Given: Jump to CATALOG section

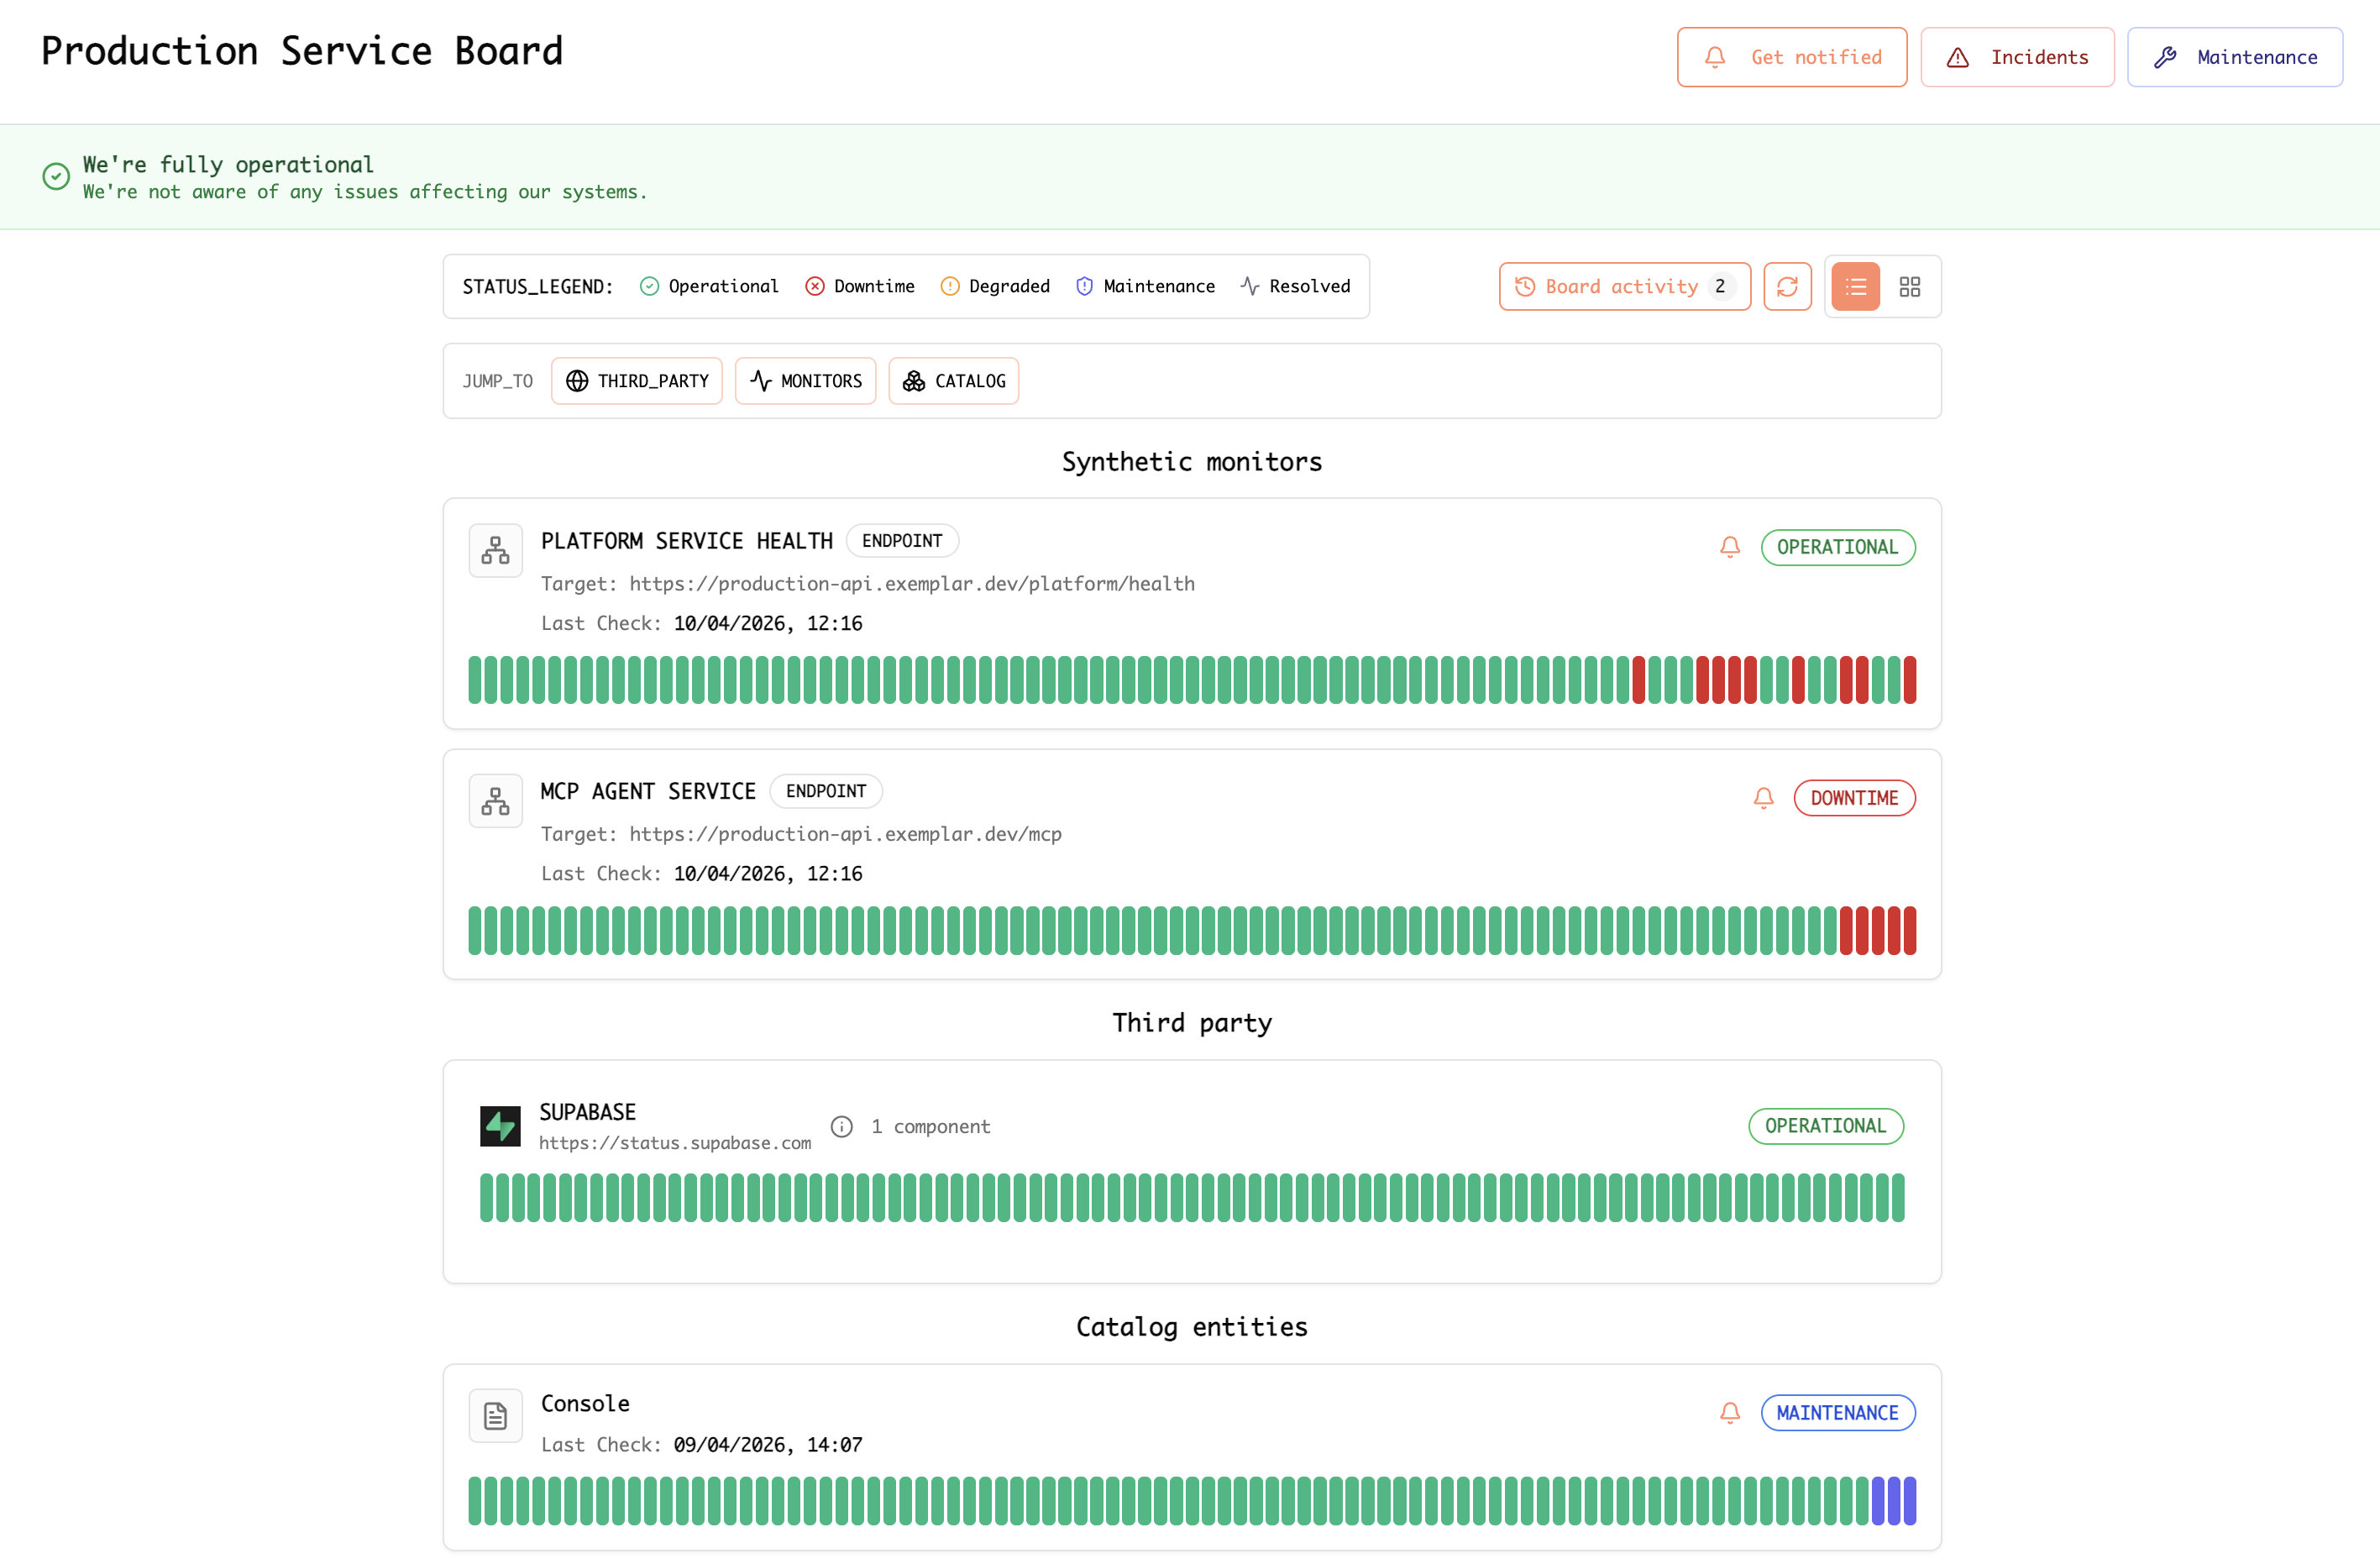Looking at the screenshot, I should (953, 381).
